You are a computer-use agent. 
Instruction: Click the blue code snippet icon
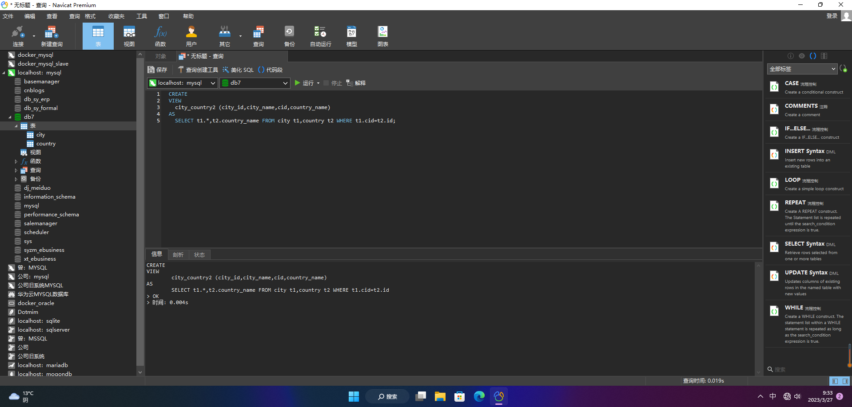click(x=813, y=56)
